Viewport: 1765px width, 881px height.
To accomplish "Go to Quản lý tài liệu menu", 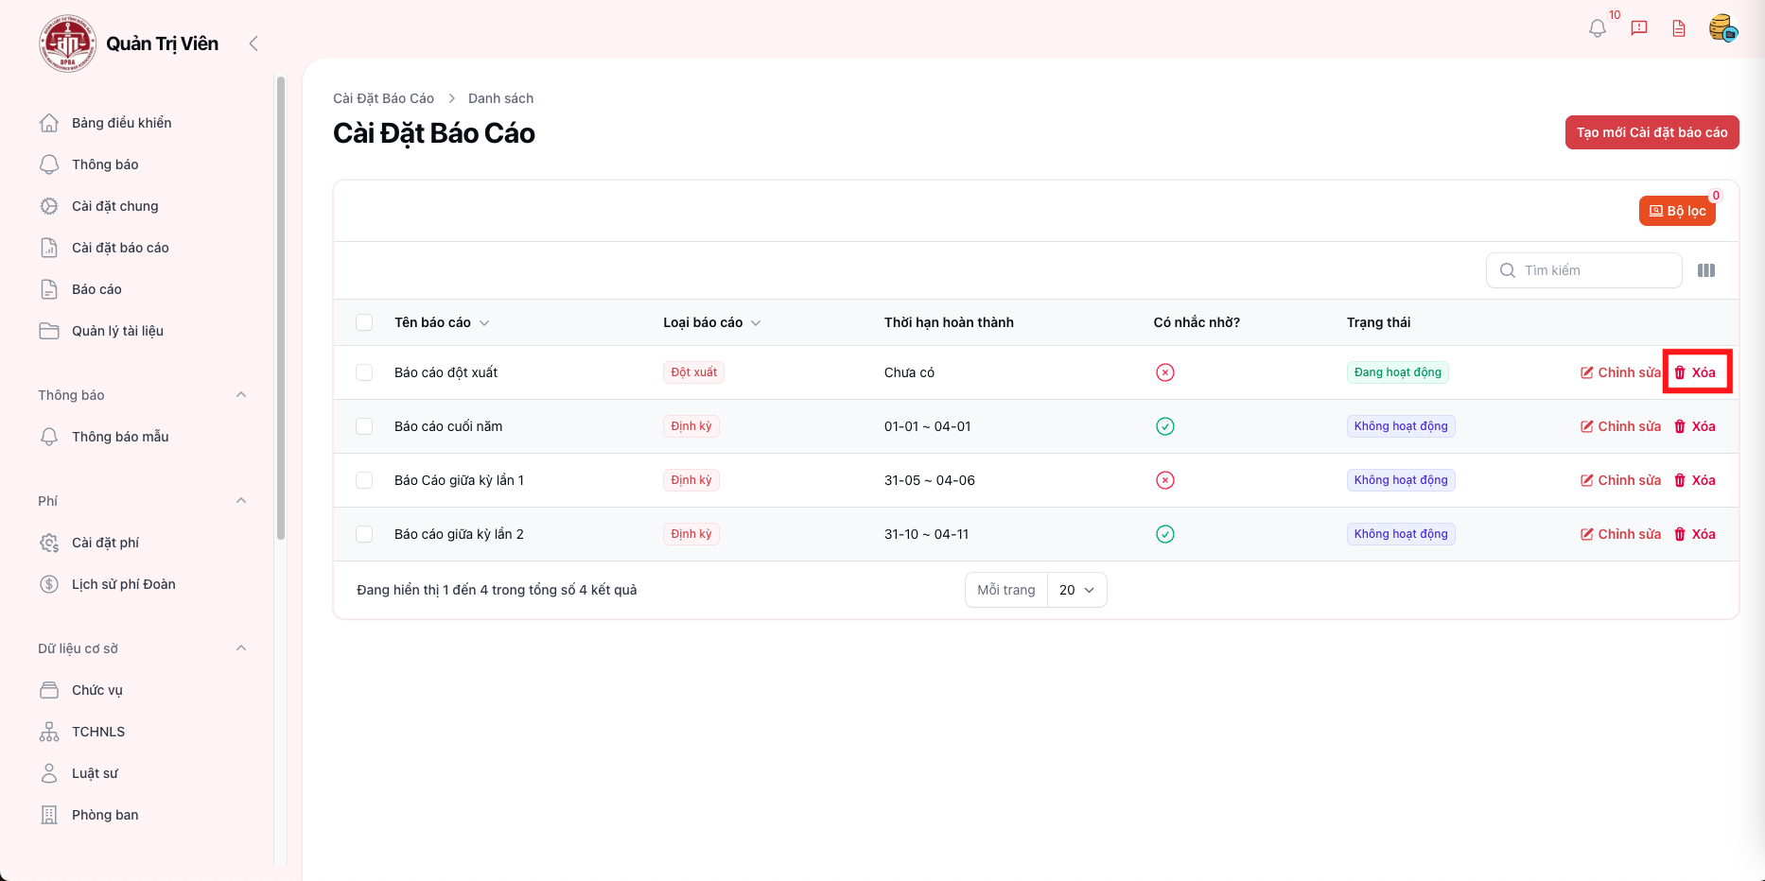I will coord(117,331).
